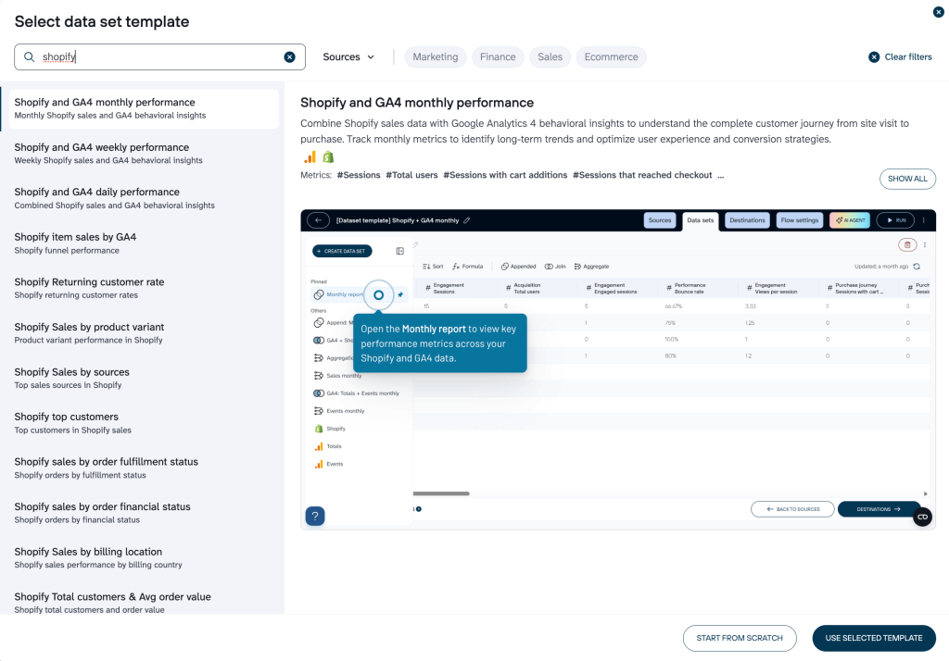Click the back arrow in the preview header
This screenshot has height=661, width=949.
(x=318, y=220)
